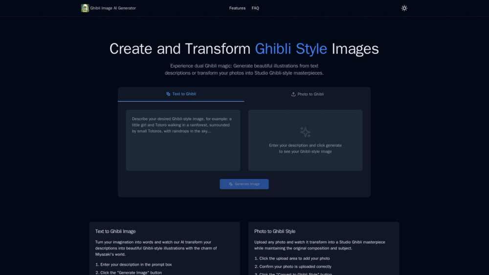
Task: Click the "Experience dual Ghibli magic" subtitle text
Action: coord(244,69)
